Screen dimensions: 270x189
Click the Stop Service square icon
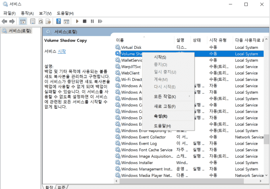85,21
